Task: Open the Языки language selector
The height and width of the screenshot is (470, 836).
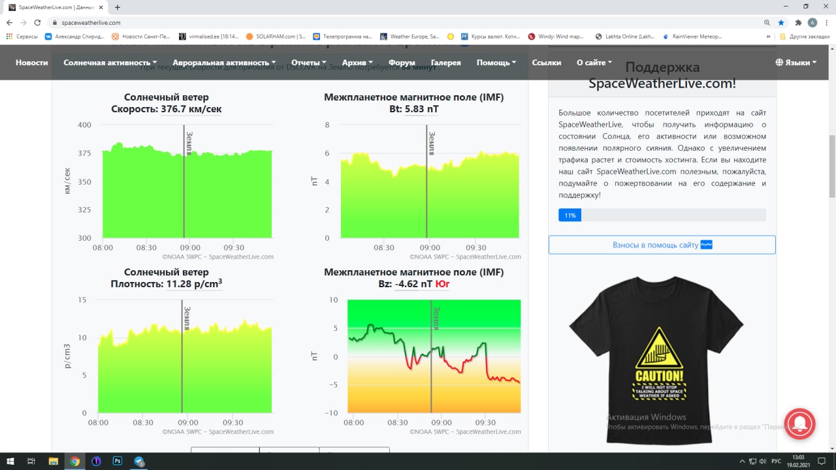Action: click(796, 63)
